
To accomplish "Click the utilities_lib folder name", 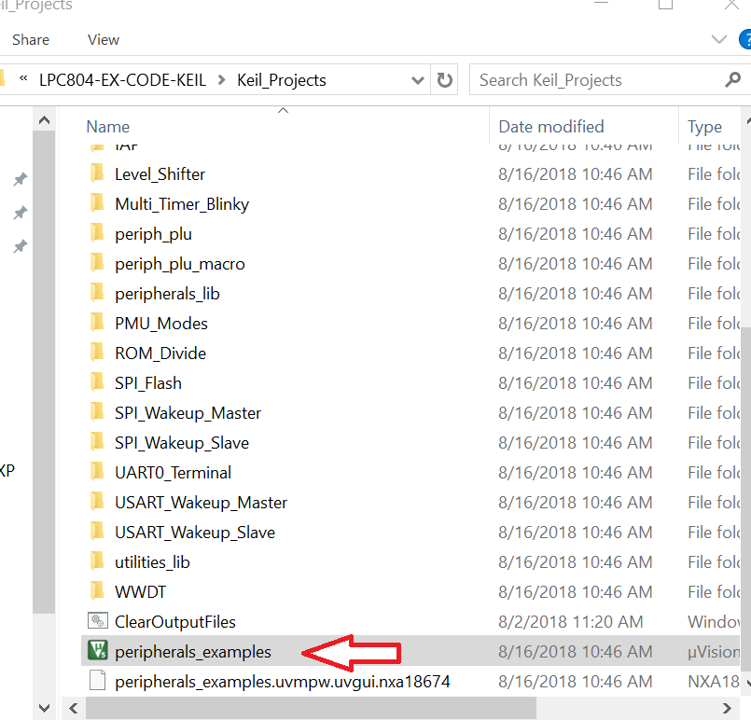I will click(152, 562).
